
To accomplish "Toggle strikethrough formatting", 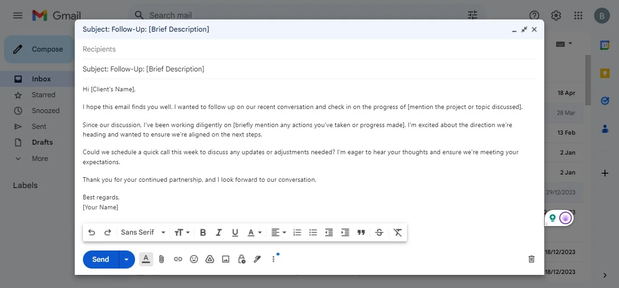I will (x=379, y=232).
